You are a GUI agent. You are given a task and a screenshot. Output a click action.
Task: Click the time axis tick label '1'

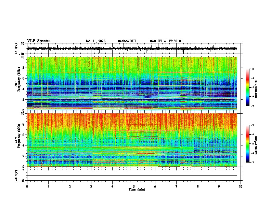tap(48, 186)
